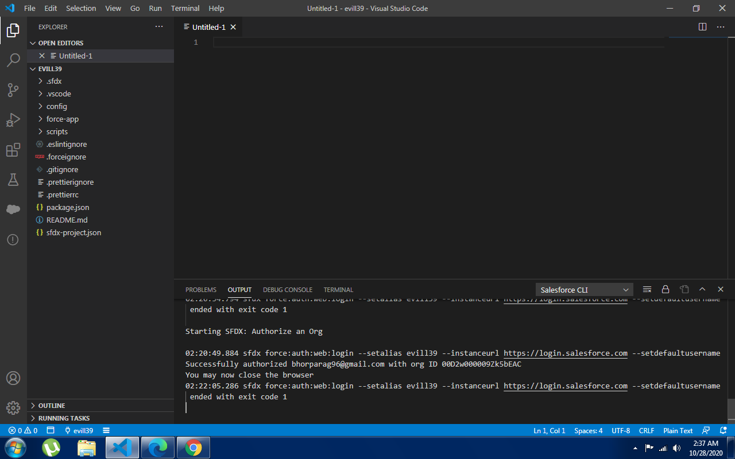Open the Run and Debug view
Screen dimensions: 735x459
(x=13, y=119)
